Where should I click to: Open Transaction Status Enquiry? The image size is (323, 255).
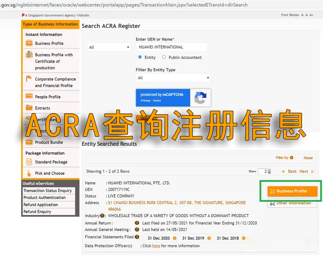pyautogui.click(x=48, y=191)
